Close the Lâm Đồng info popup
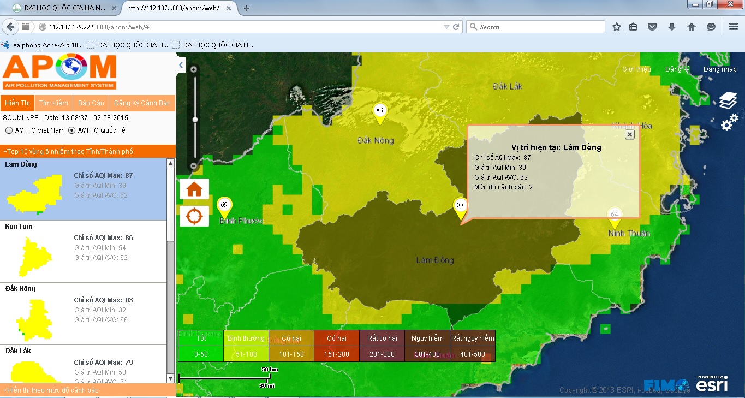Viewport: 745px width, 398px height. pos(630,134)
